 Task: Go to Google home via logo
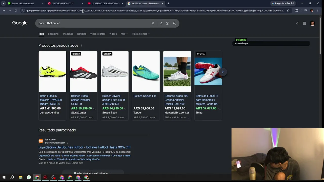pyautogui.click(x=20, y=23)
